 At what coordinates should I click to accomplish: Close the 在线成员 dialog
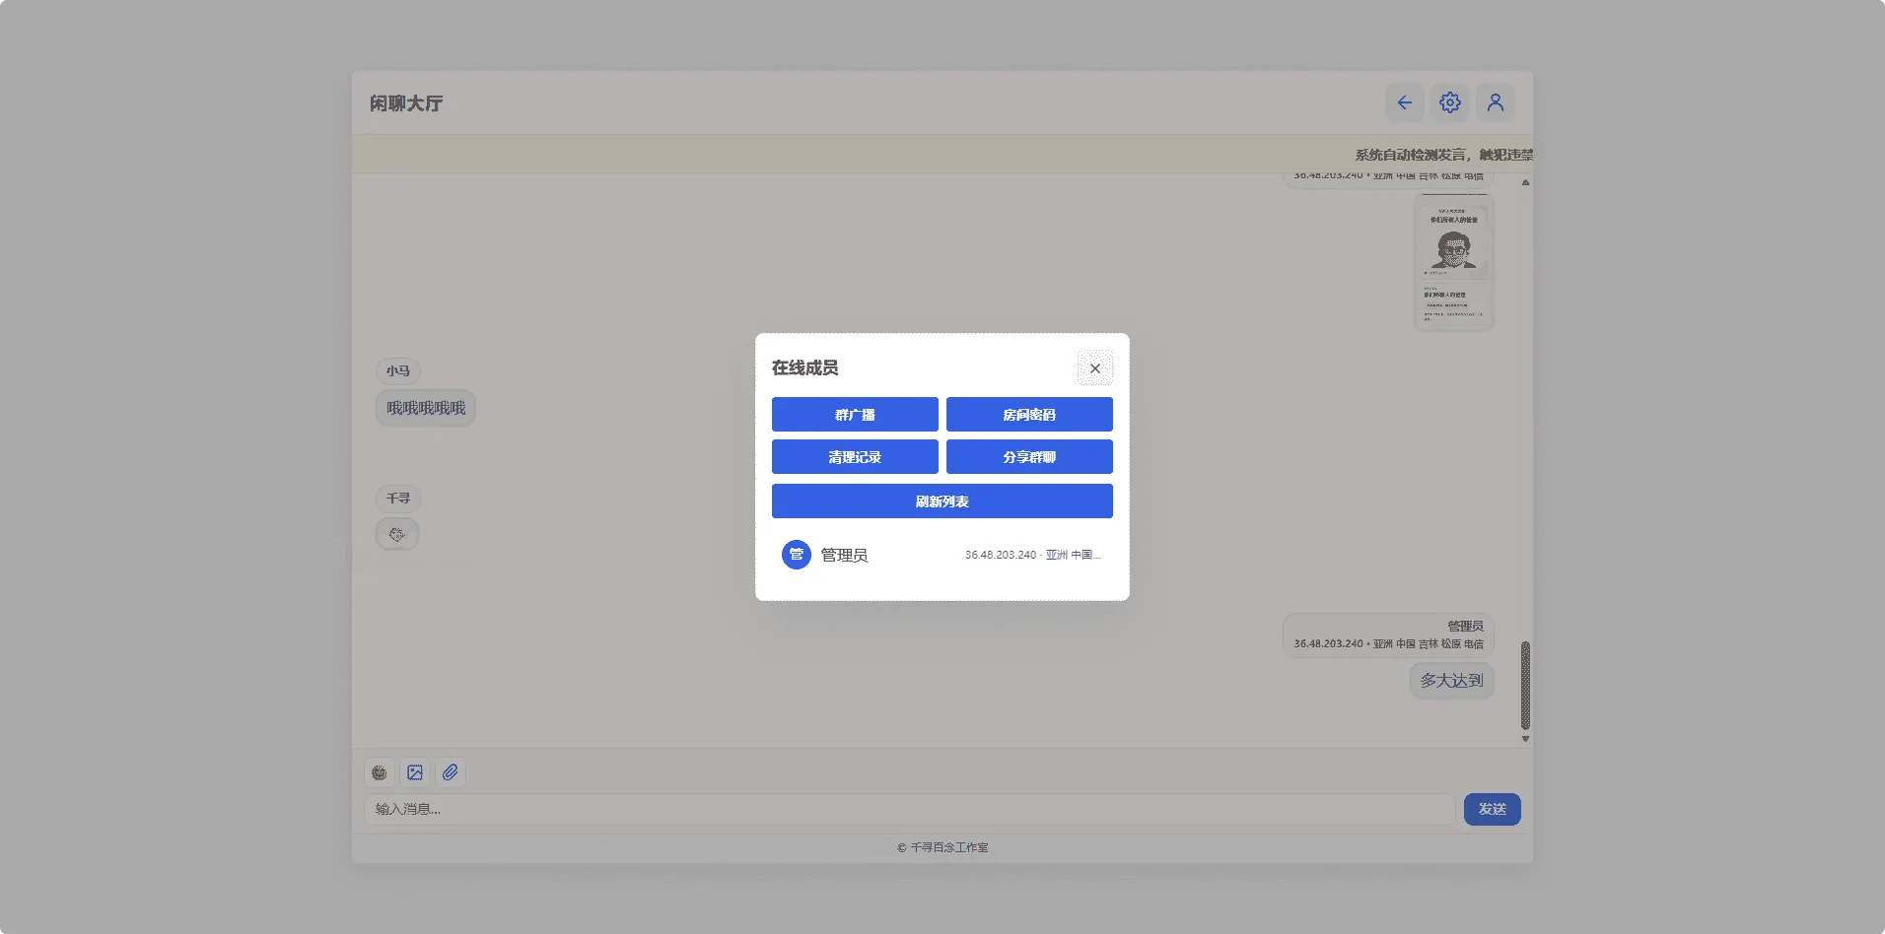pyautogui.click(x=1094, y=367)
